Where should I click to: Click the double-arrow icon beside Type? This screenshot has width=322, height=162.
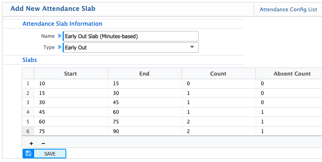[x=59, y=47]
